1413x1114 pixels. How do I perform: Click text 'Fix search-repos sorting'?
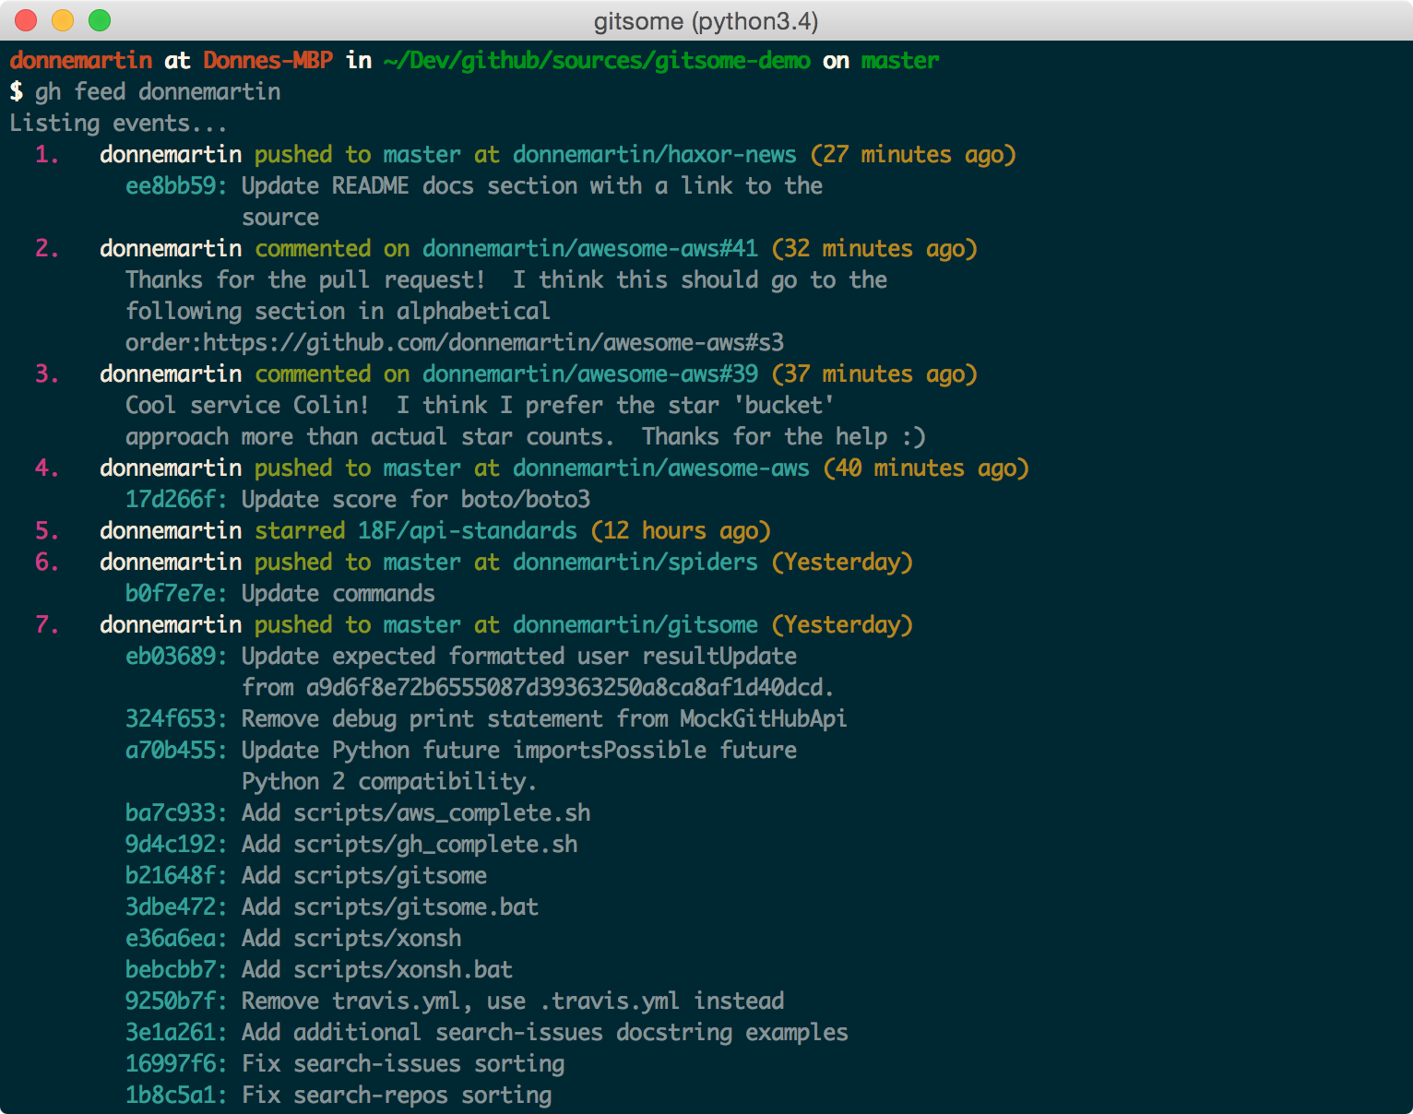(397, 1096)
